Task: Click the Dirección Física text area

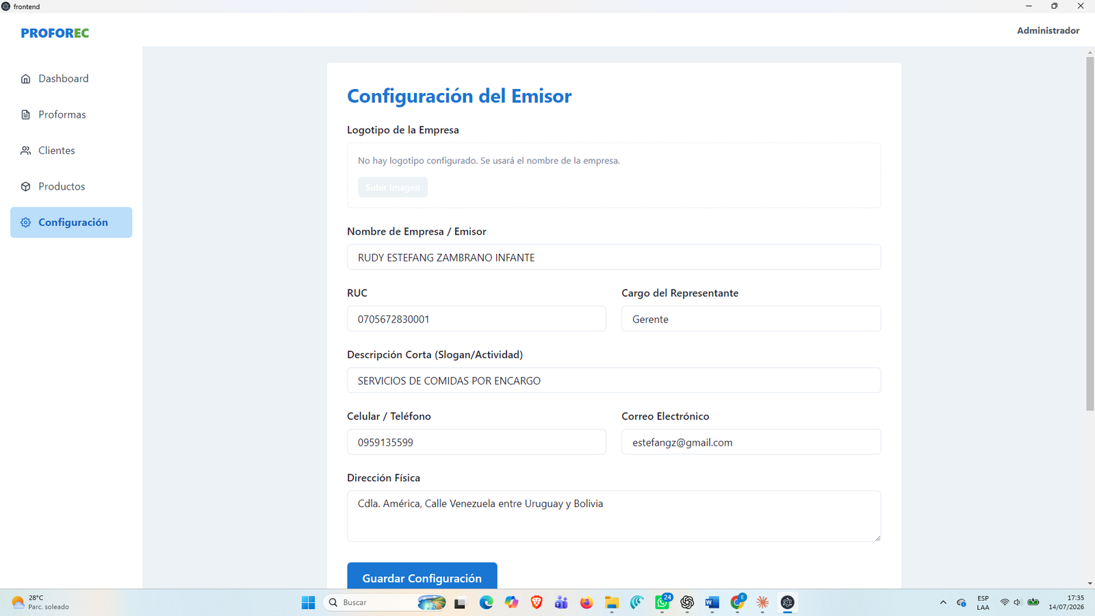Action: 614,516
